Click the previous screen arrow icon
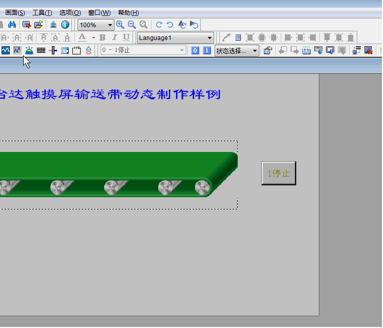 point(282,50)
